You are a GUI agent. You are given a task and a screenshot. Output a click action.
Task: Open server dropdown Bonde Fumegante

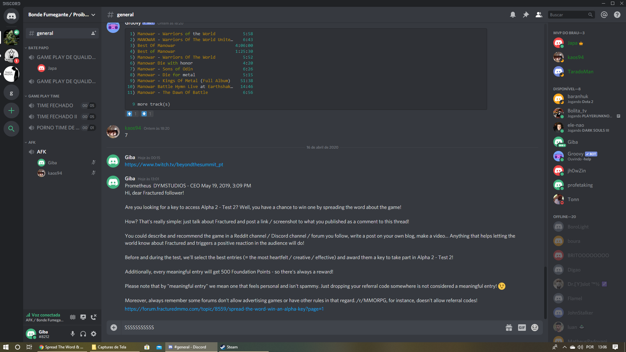[62, 15]
